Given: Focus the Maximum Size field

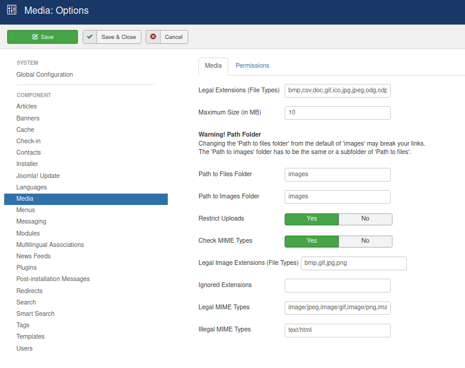Looking at the screenshot, I should click(x=337, y=113).
